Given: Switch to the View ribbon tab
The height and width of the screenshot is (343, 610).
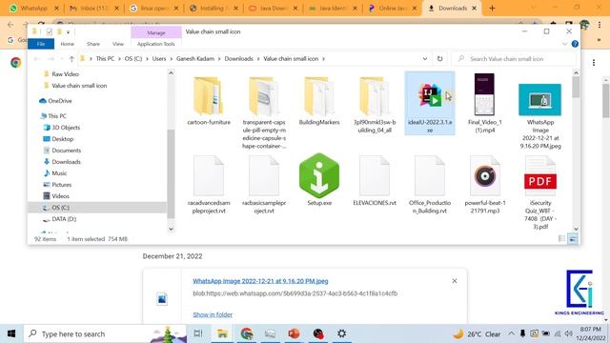Looking at the screenshot, I should (118, 44).
